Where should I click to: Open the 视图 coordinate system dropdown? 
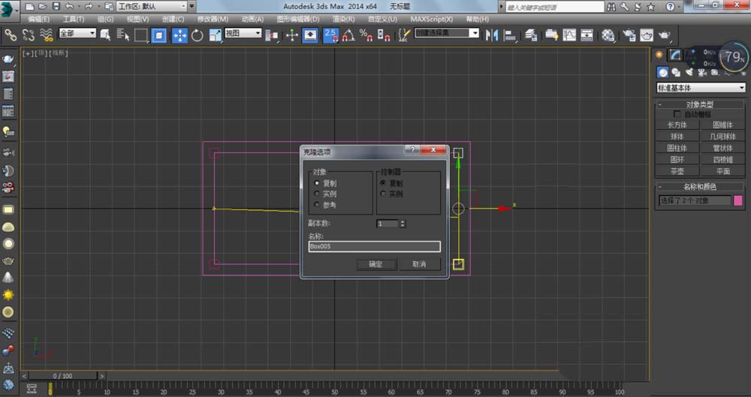pos(243,34)
